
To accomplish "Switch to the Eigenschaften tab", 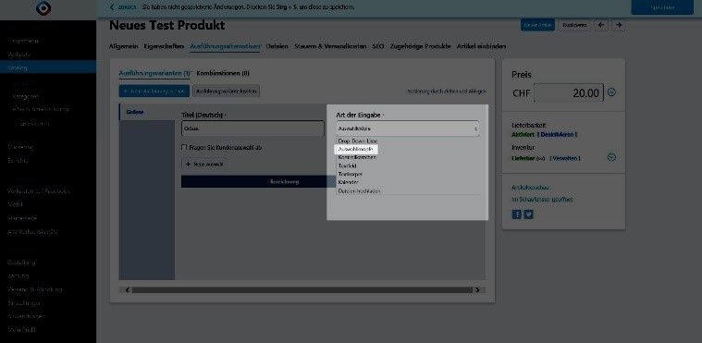I will 164,46.
